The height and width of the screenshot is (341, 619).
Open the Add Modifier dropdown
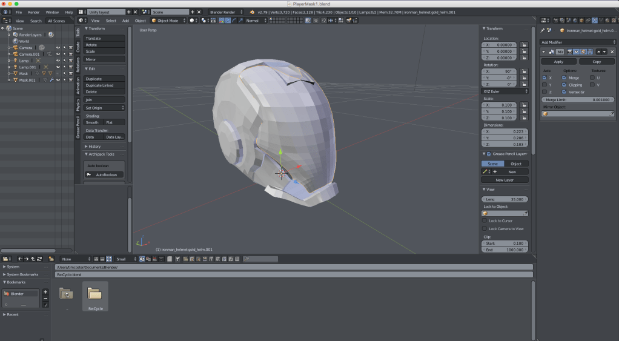[577, 42]
